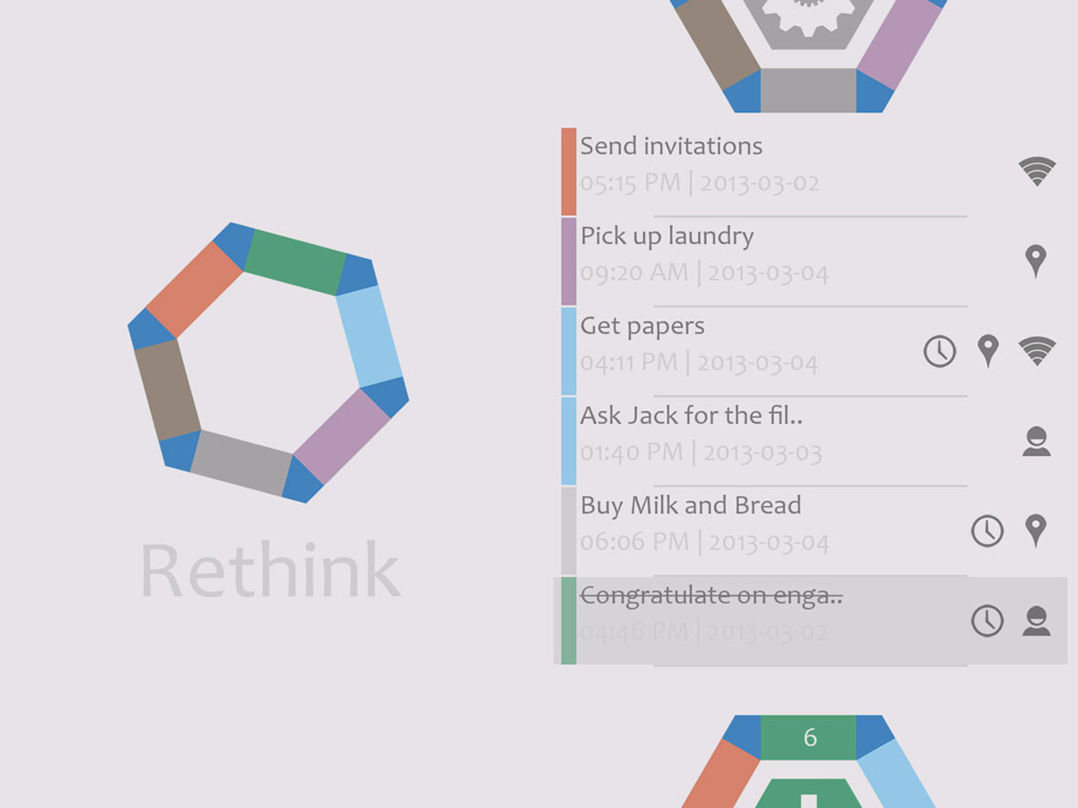Click the location pin on Get papers

coord(988,351)
